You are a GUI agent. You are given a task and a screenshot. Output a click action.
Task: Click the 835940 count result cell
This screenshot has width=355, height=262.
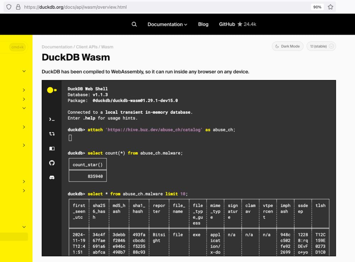tap(88, 176)
